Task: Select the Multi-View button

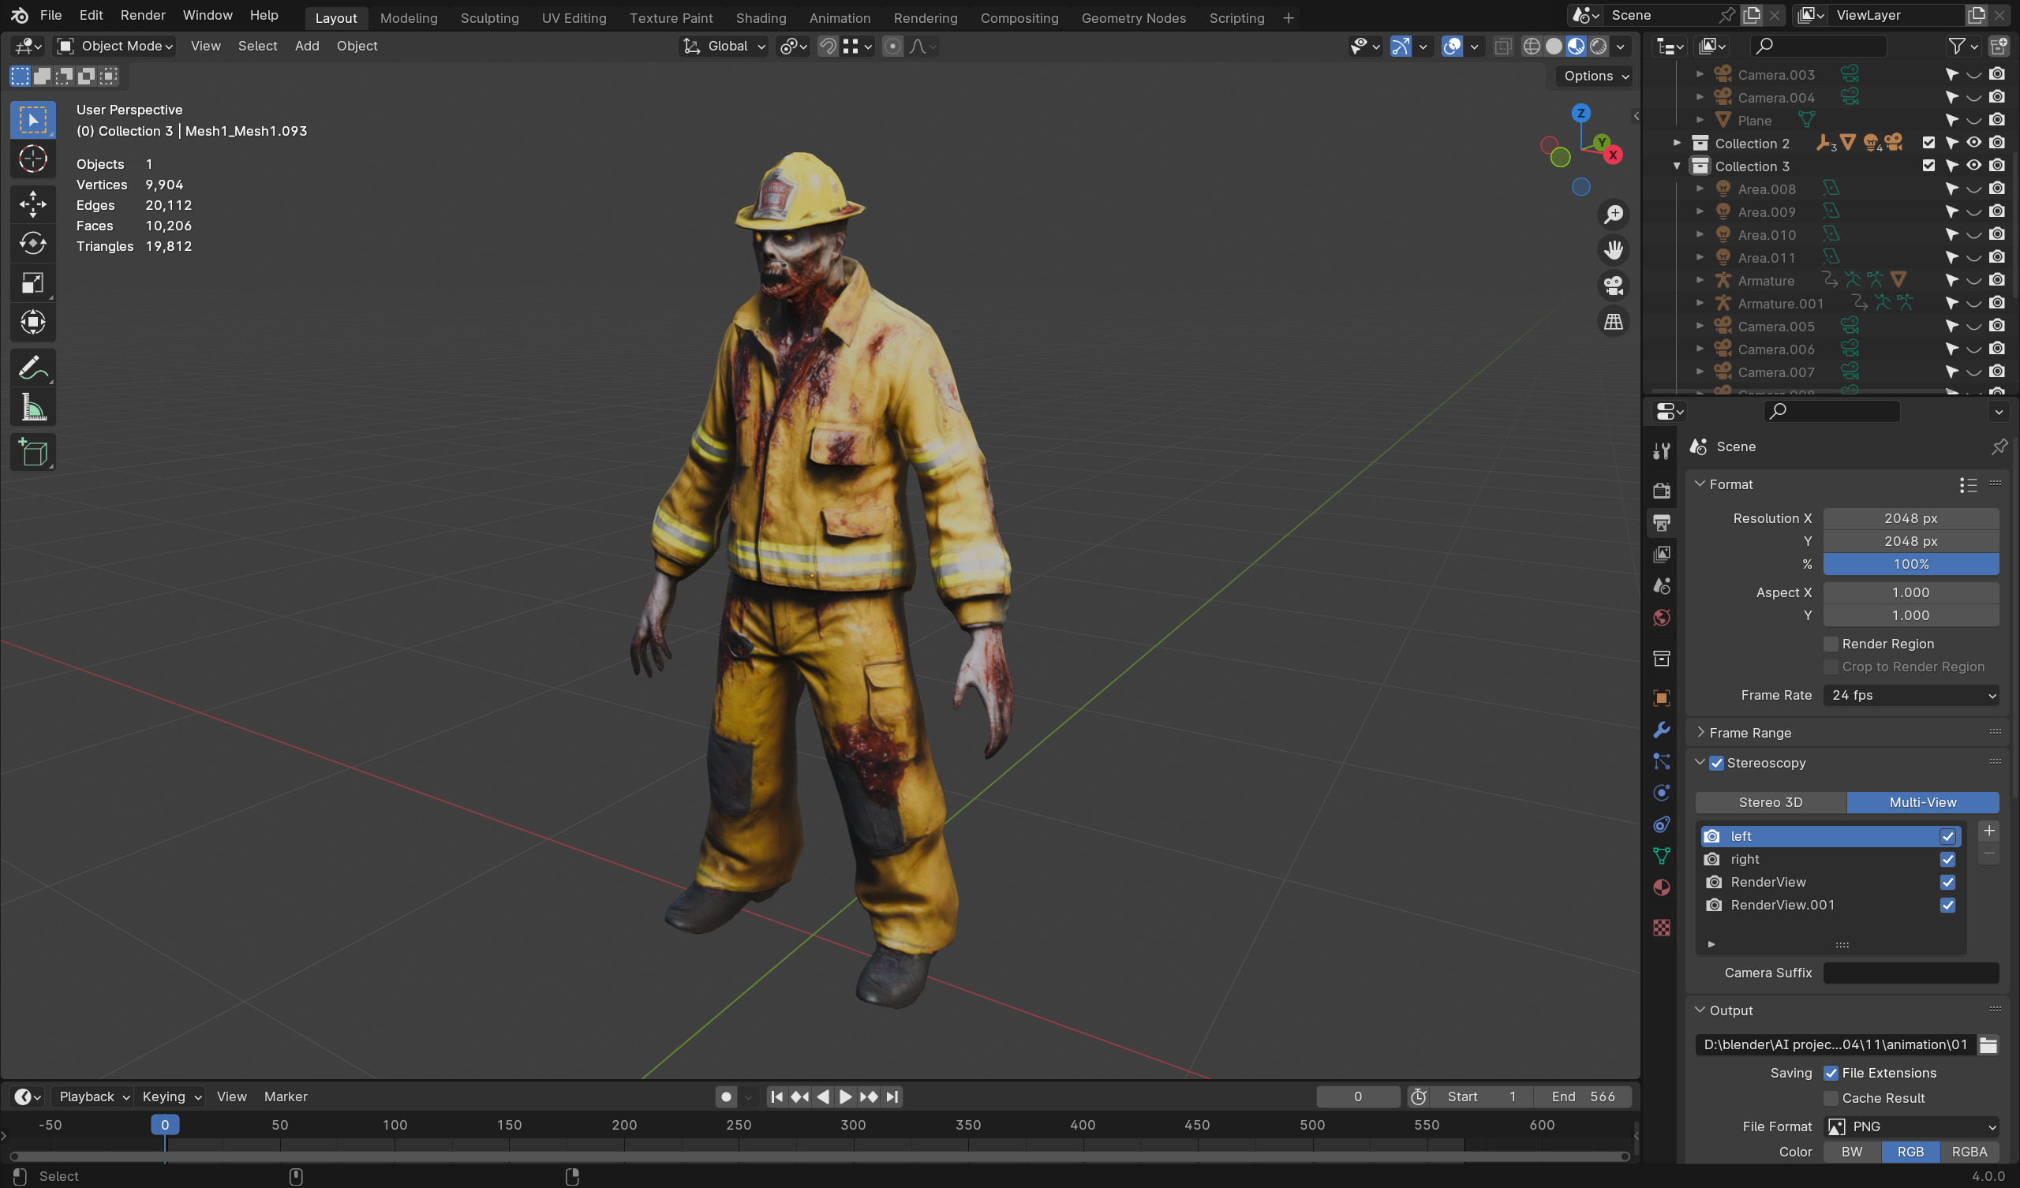Action: click(x=1922, y=802)
